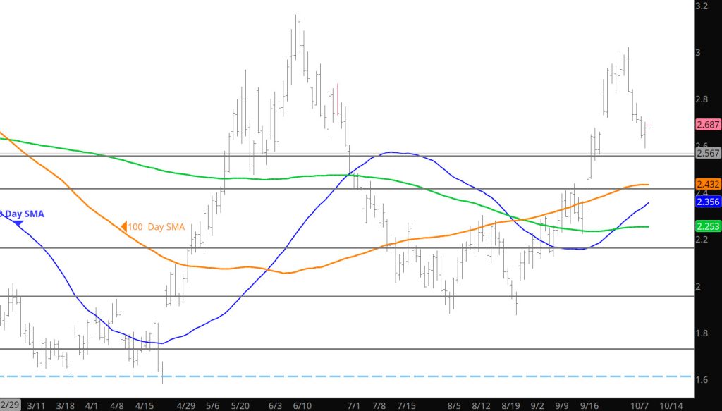The width and height of the screenshot is (722, 411).
Task: Click the 7/15 date on the time axis
Action: (x=407, y=405)
